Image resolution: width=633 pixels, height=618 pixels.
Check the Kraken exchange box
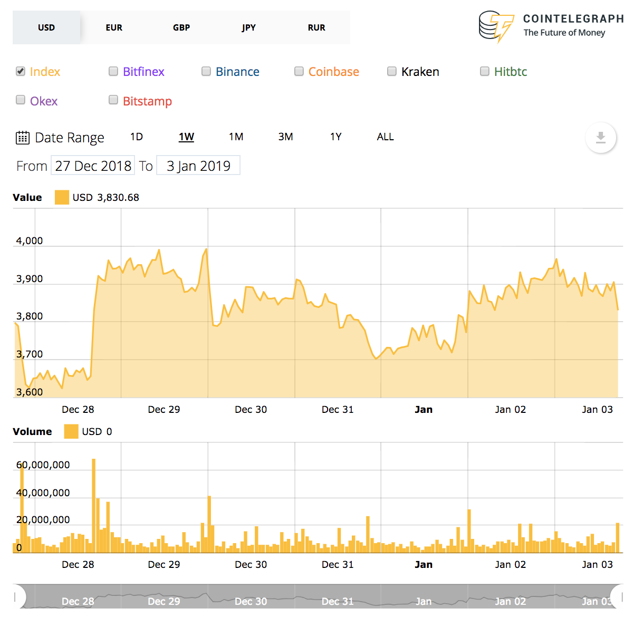(x=392, y=71)
